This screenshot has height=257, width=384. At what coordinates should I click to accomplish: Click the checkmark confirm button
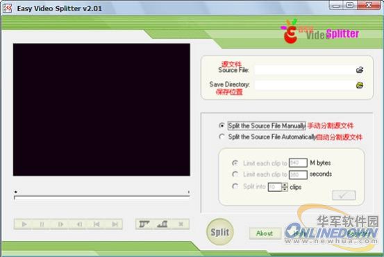coord(344,195)
